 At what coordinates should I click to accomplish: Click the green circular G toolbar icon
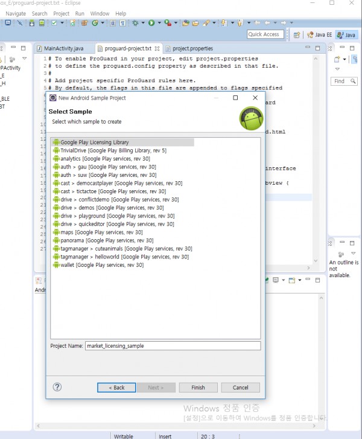coord(95,23)
